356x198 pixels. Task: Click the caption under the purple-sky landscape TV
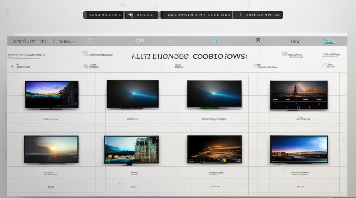point(50,119)
